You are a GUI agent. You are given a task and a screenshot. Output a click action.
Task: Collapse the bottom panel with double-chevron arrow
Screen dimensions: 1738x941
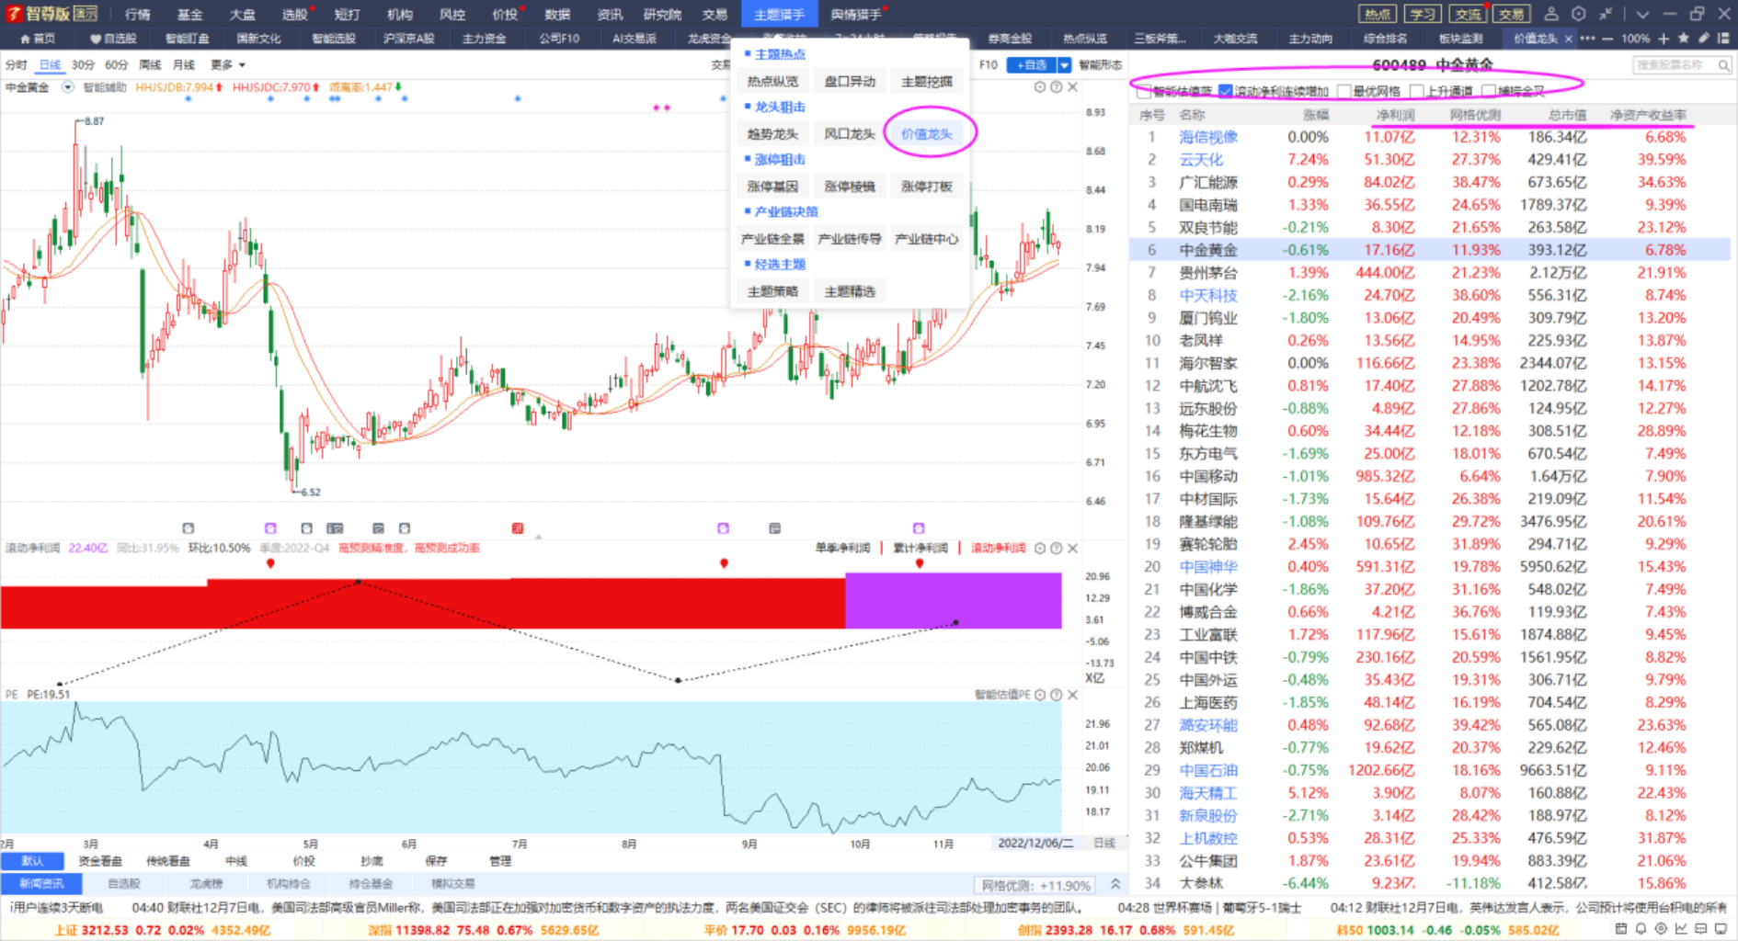pyautogui.click(x=1115, y=885)
